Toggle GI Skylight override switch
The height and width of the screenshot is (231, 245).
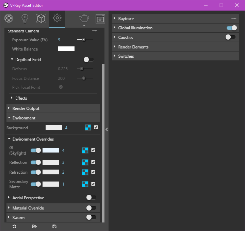pos(36,150)
